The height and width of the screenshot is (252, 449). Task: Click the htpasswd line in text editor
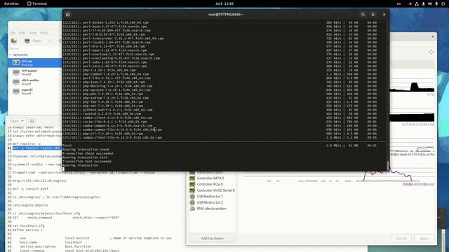(x=37, y=156)
